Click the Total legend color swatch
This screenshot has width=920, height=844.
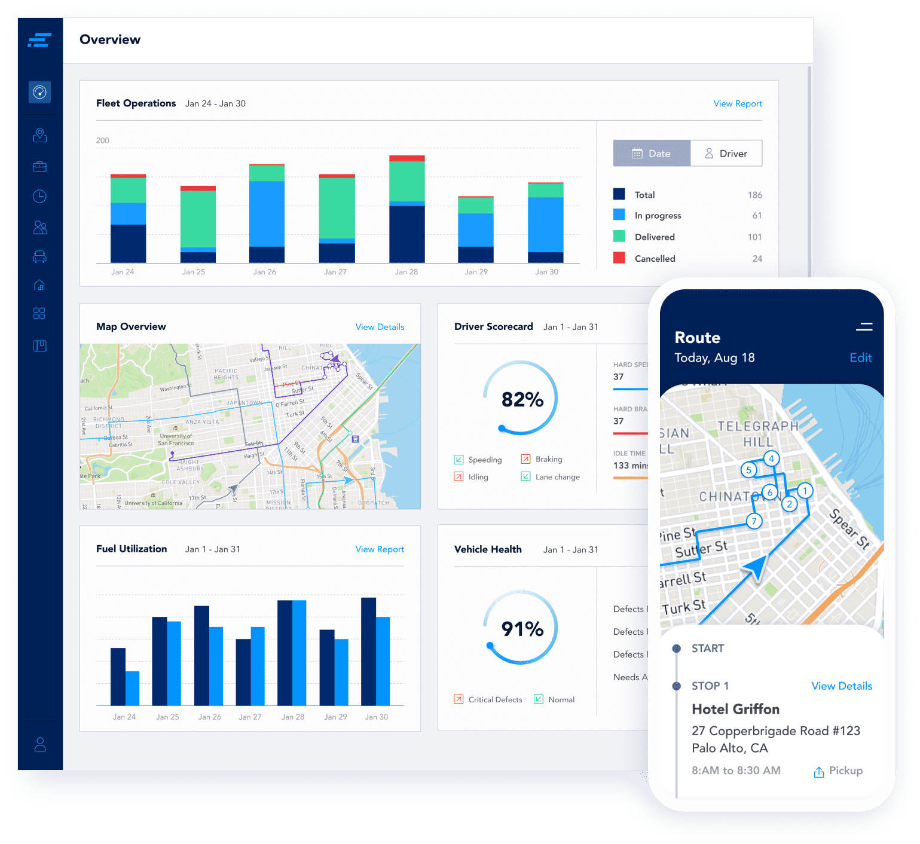tap(619, 194)
